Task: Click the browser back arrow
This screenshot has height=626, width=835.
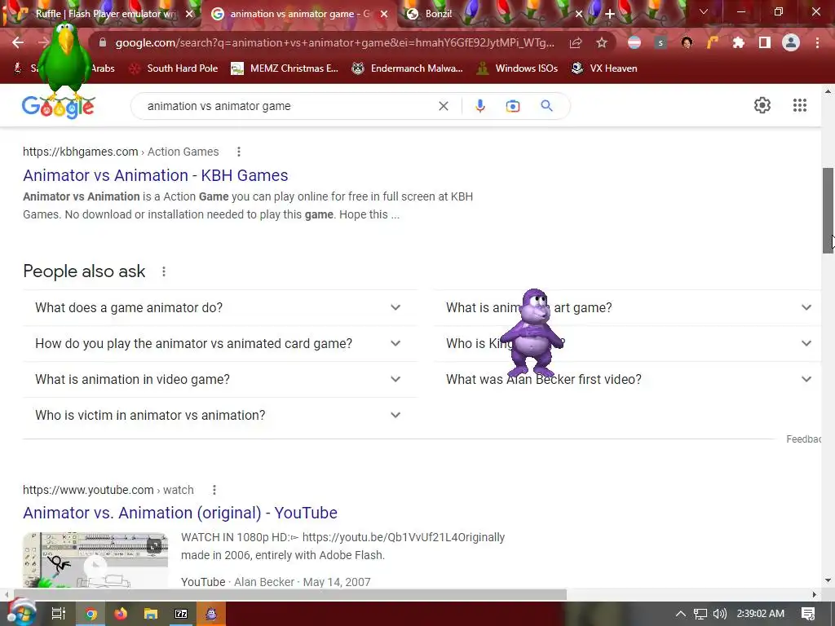Action: (18, 42)
